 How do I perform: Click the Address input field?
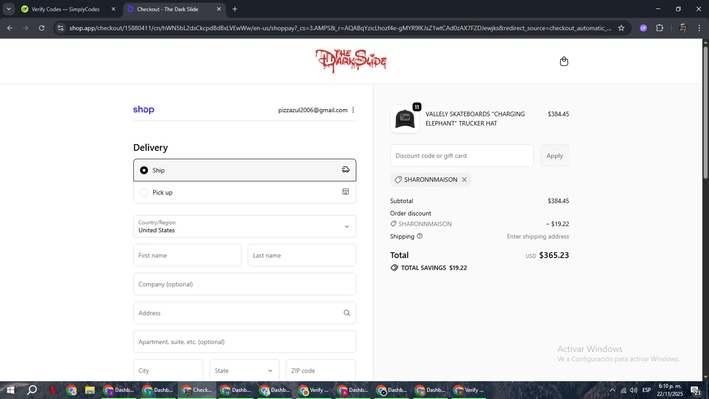pos(244,313)
